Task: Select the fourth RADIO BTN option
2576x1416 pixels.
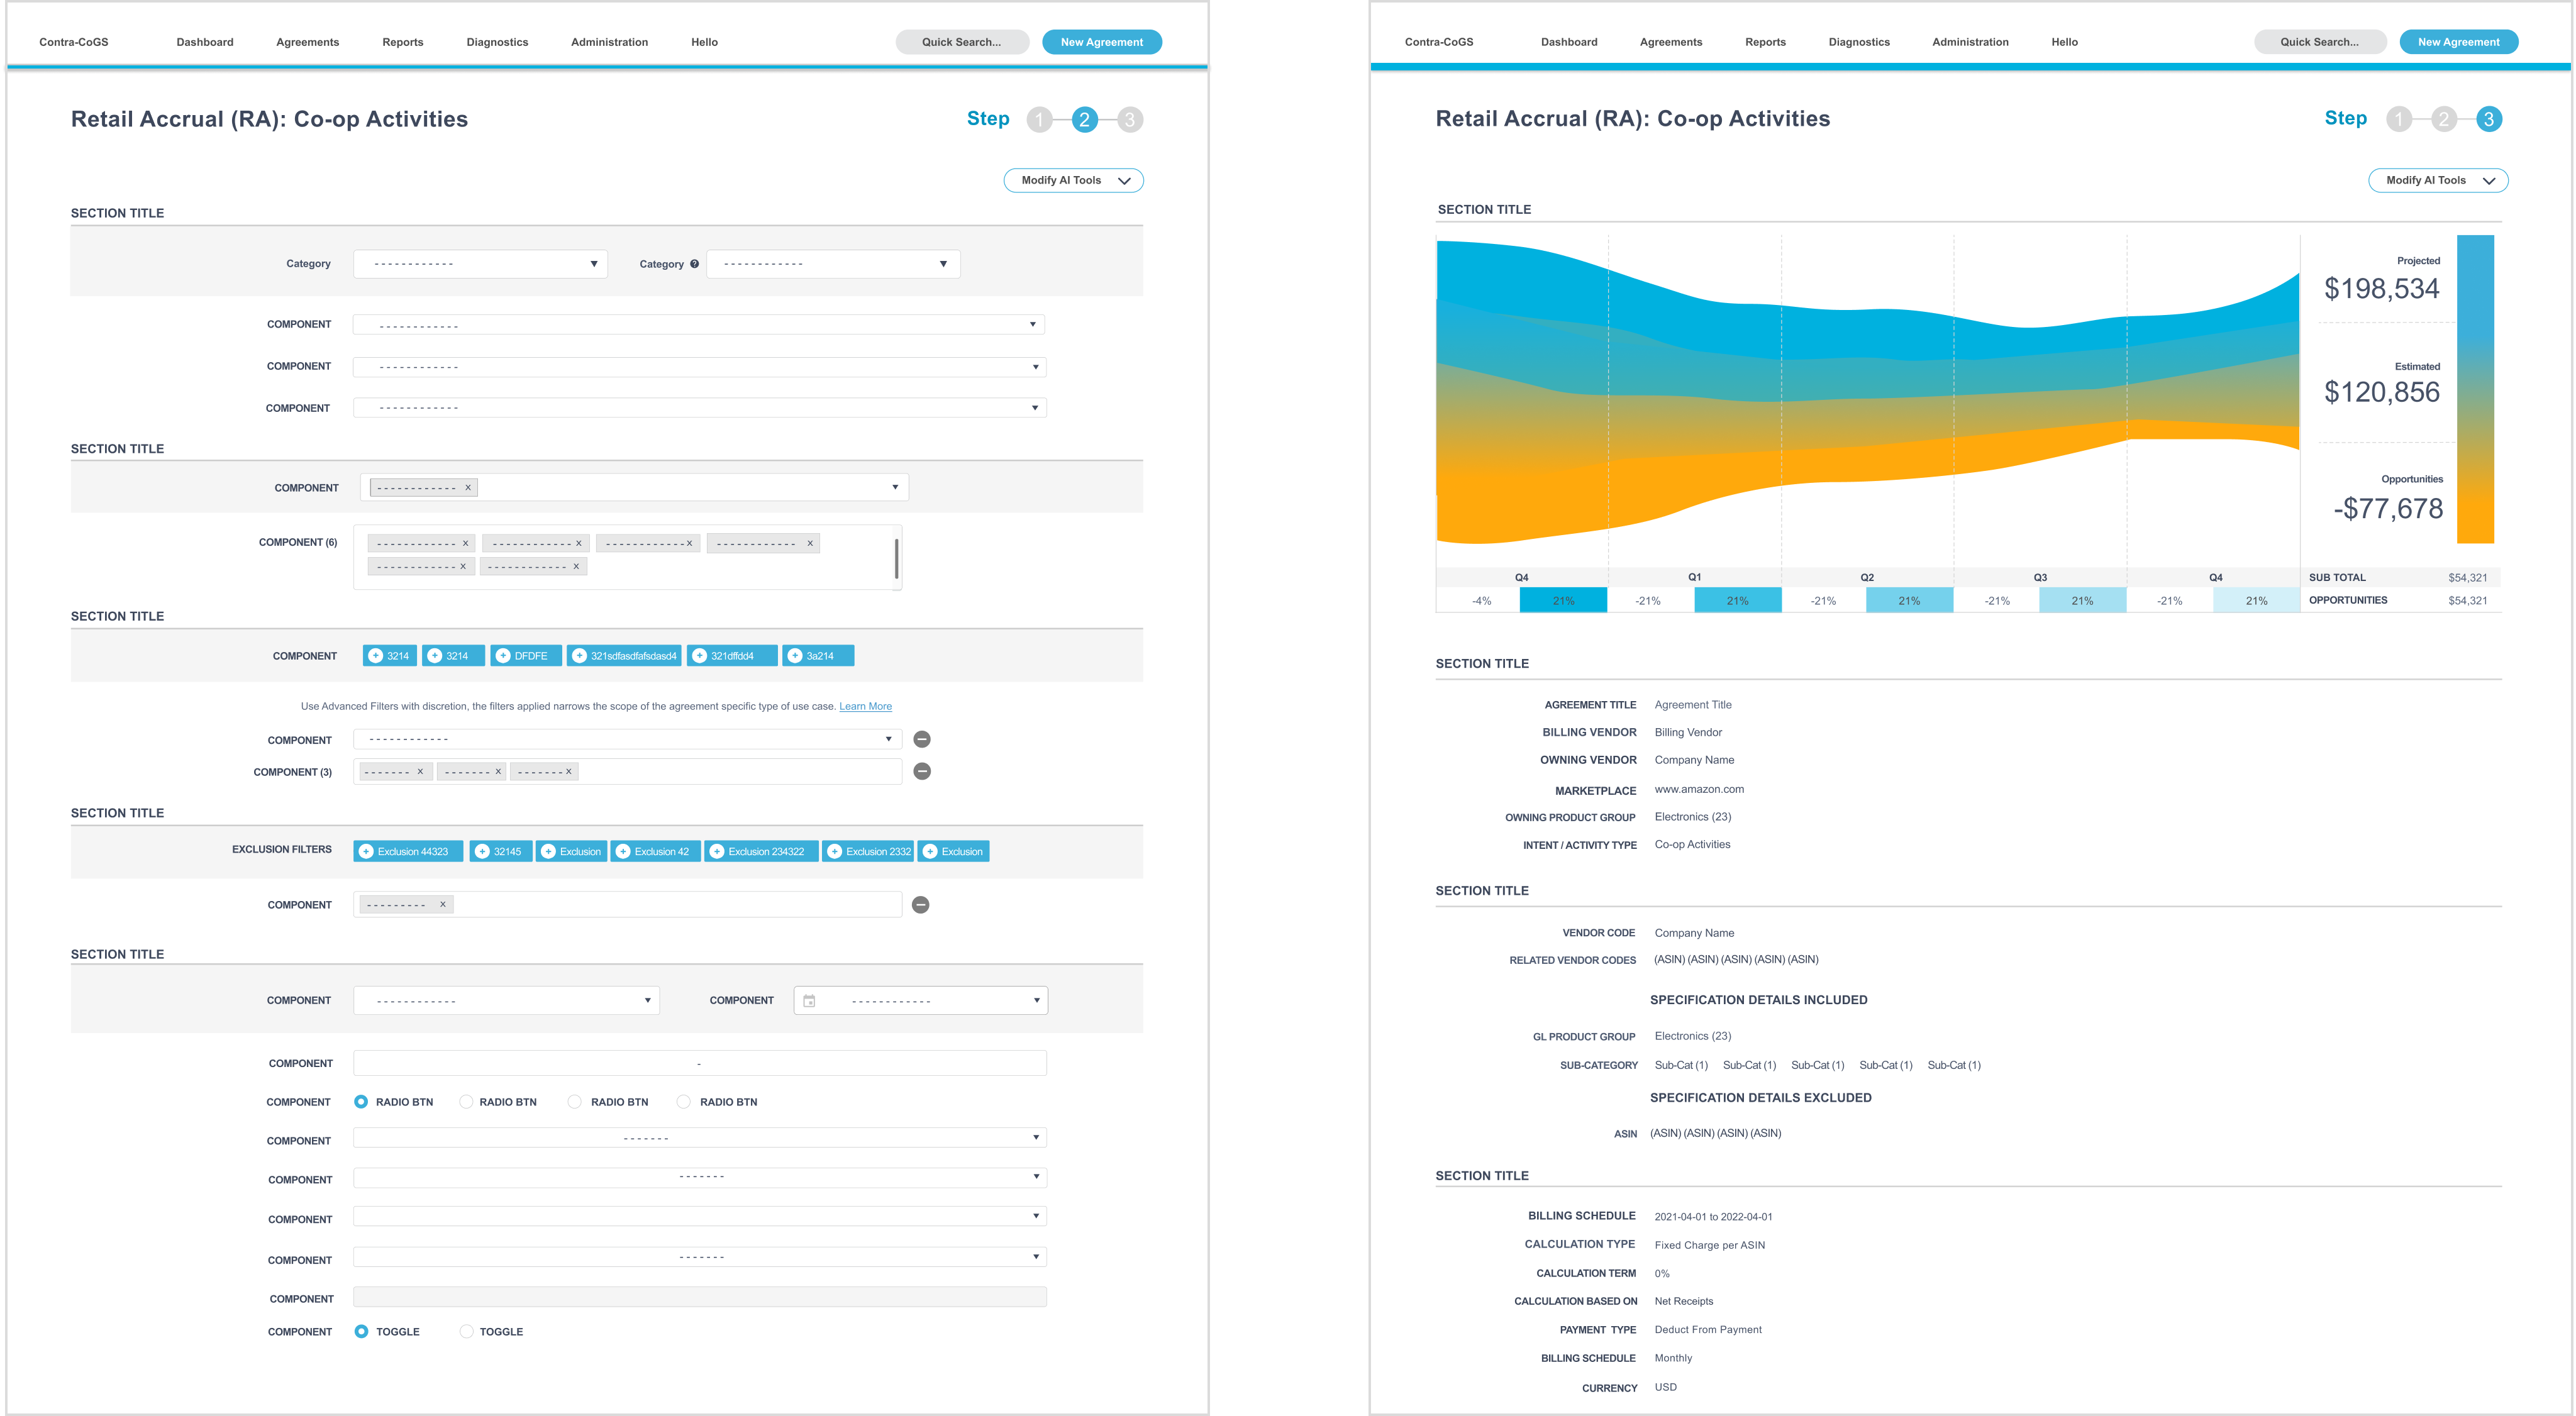Action: (x=683, y=1102)
